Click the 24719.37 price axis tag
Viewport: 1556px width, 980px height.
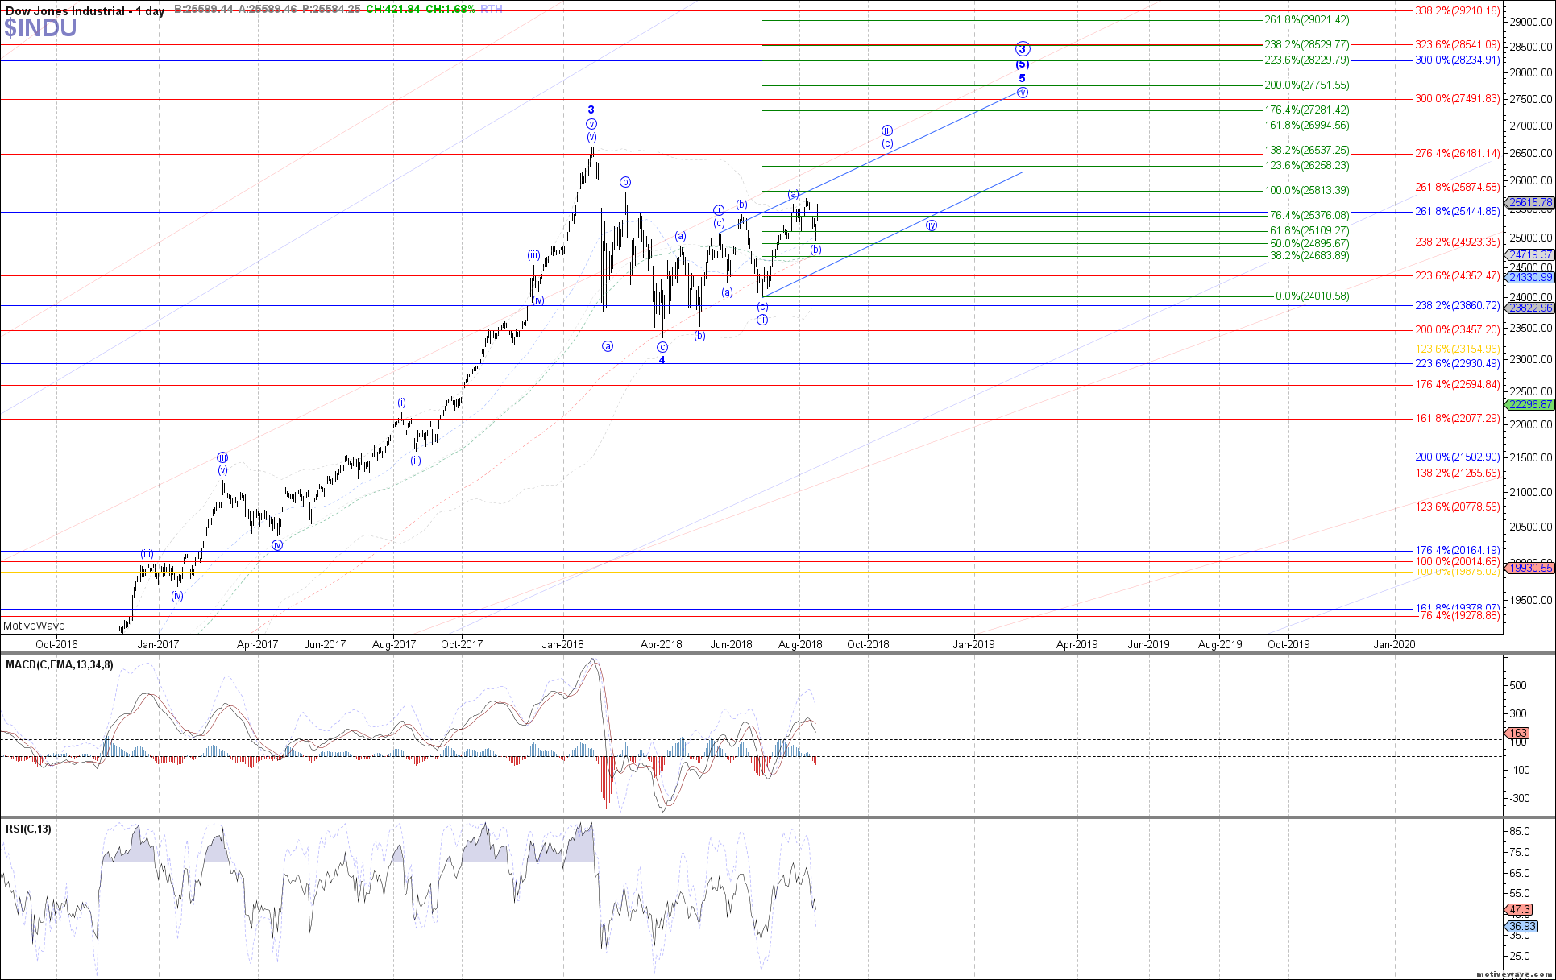tap(1529, 254)
